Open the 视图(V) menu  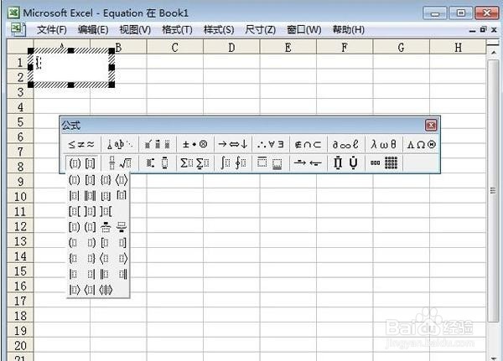pos(135,30)
